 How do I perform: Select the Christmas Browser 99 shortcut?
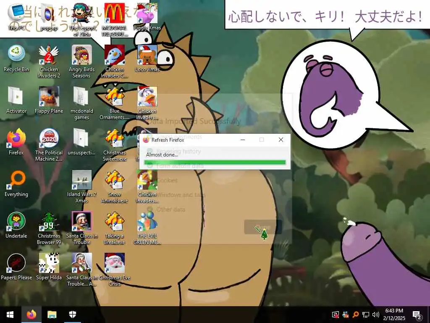[49, 228]
